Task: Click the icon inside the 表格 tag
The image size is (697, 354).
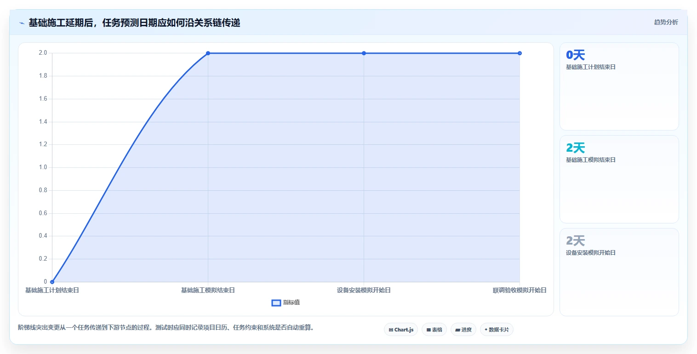Action: (428, 330)
